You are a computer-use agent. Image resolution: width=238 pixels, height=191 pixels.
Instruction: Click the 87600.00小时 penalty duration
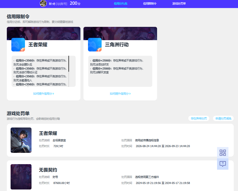pyautogui.click(x=62, y=183)
